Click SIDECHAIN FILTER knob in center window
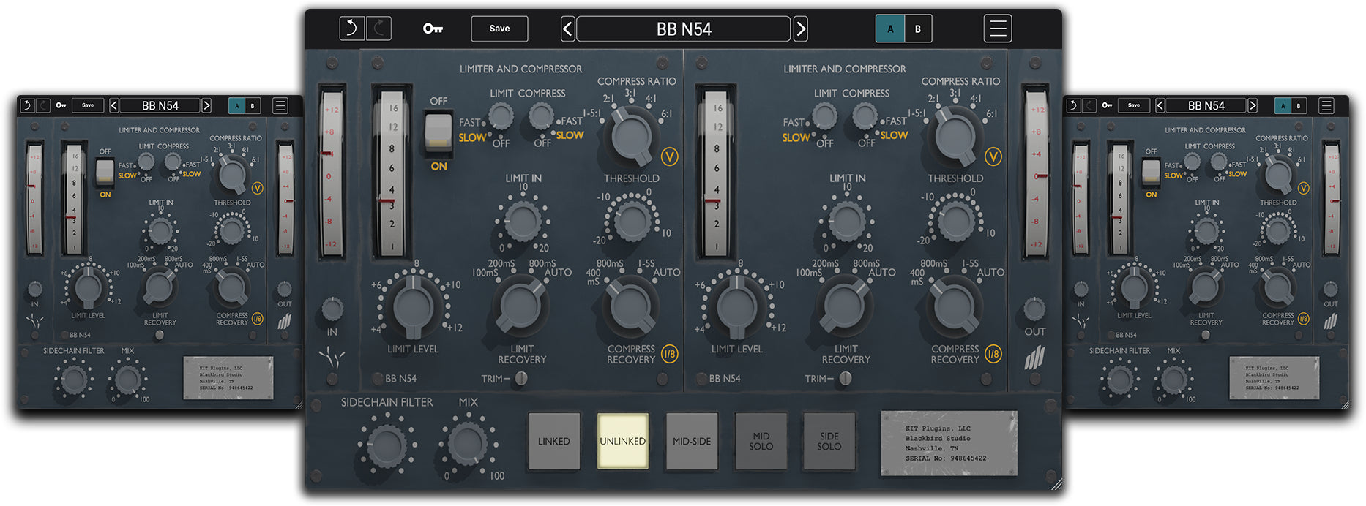 387,445
